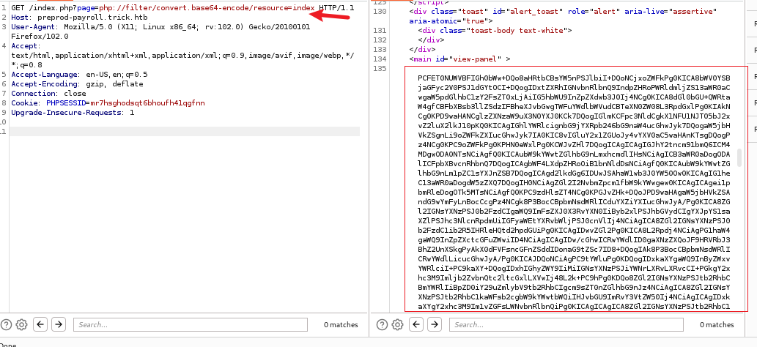Click the Cookie PHPSESSID header line
This screenshot has height=347, width=757.
point(108,102)
